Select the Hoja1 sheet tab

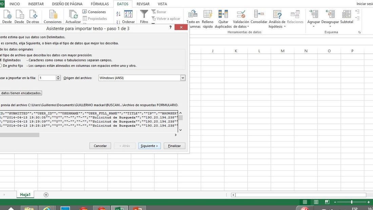coord(25,194)
